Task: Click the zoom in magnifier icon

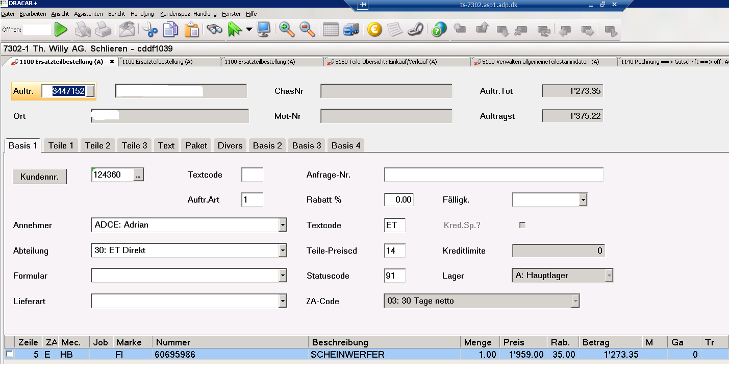Action: click(287, 30)
